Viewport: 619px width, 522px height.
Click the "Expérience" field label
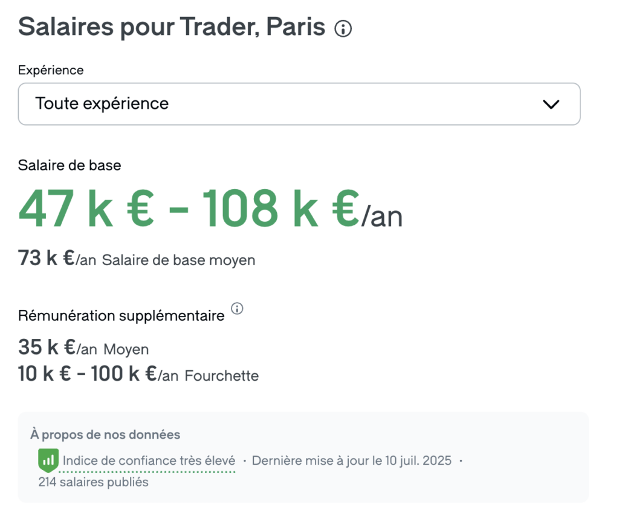pos(51,70)
